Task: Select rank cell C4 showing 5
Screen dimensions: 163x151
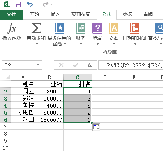Action: (77, 105)
